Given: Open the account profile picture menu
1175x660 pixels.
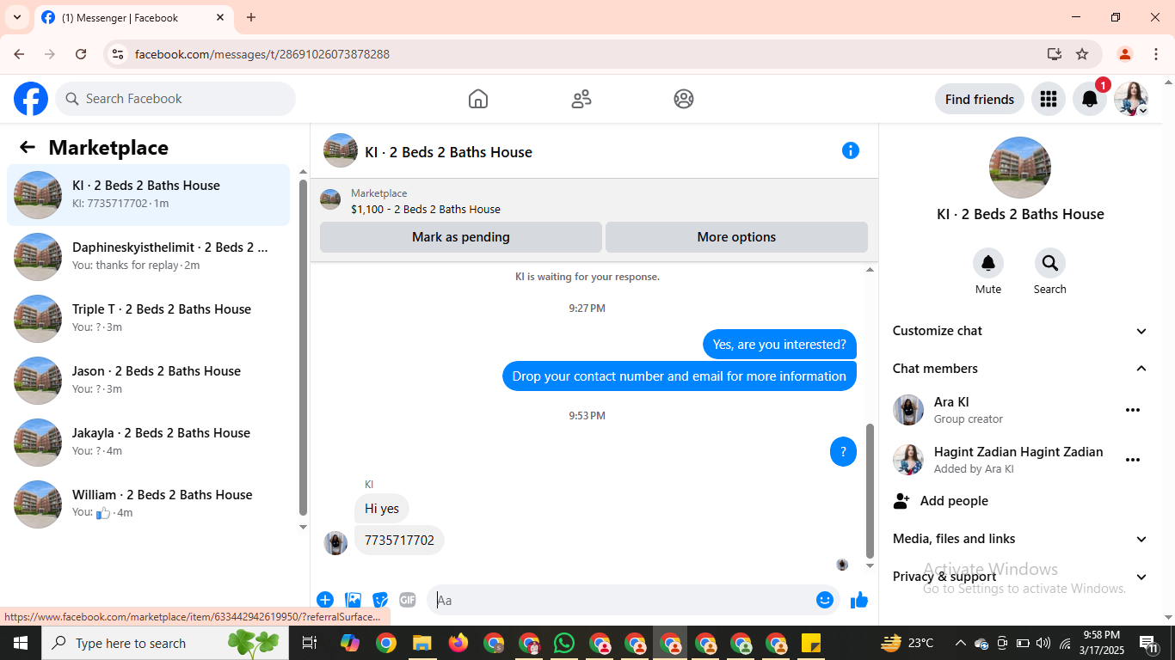Looking at the screenshot, I should pyautogui.click(x=1131, y=99).
